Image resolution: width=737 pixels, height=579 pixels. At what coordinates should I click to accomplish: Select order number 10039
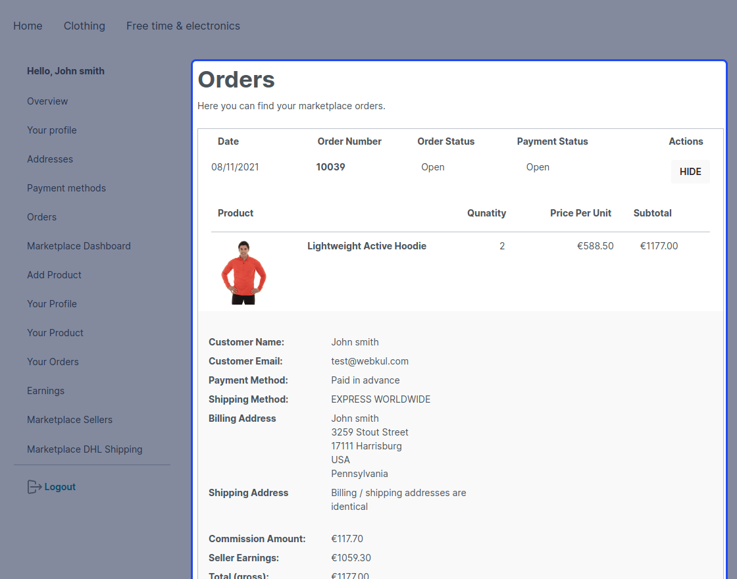330,167
